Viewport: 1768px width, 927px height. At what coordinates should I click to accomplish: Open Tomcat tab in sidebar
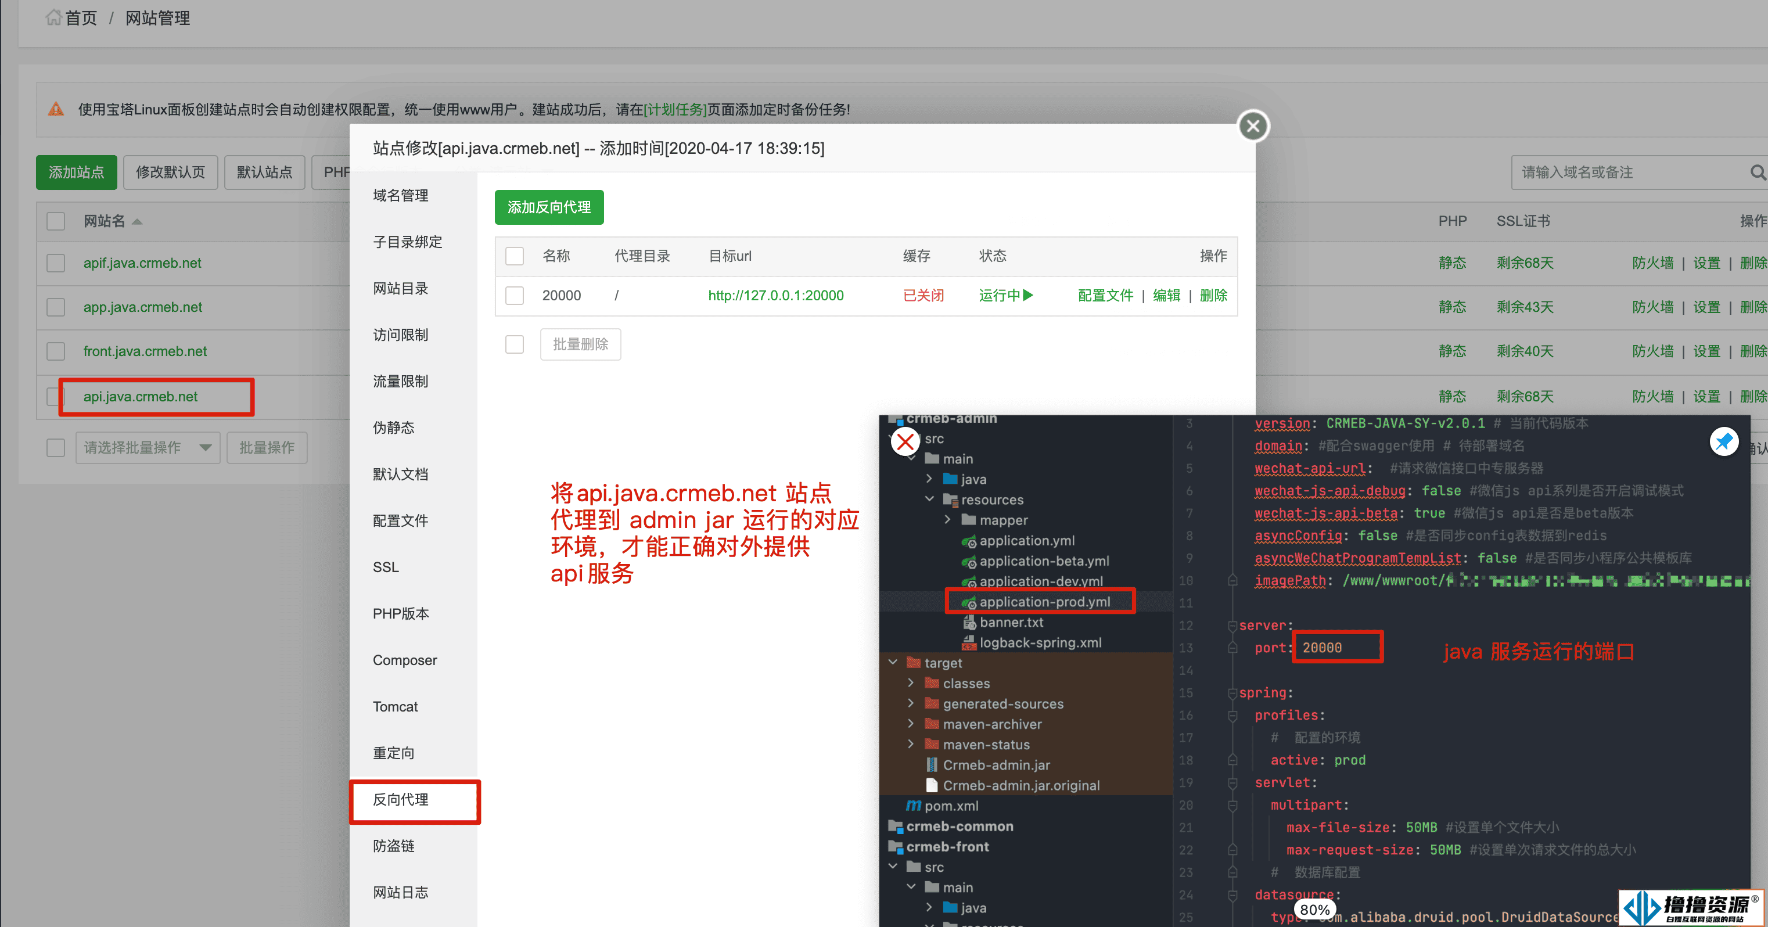point(396,707)
